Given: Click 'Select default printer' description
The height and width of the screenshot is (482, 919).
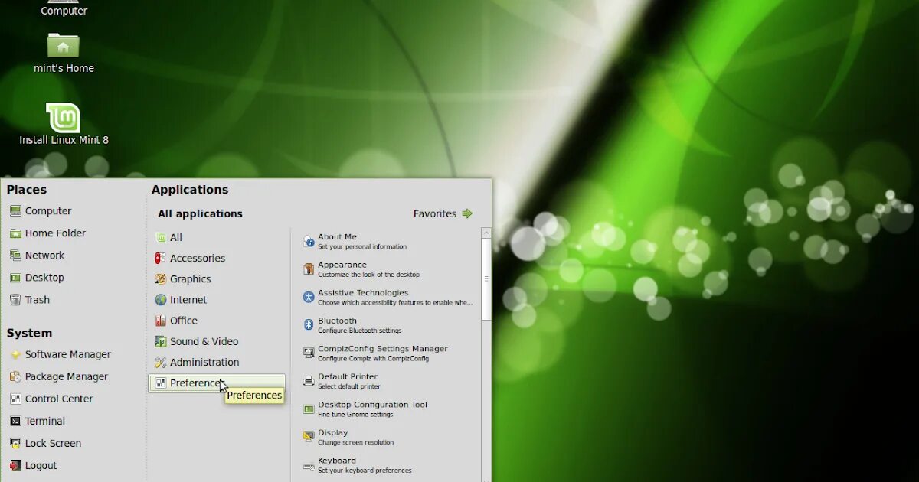Looking at the screenshot, I should [x=348, y=387].
